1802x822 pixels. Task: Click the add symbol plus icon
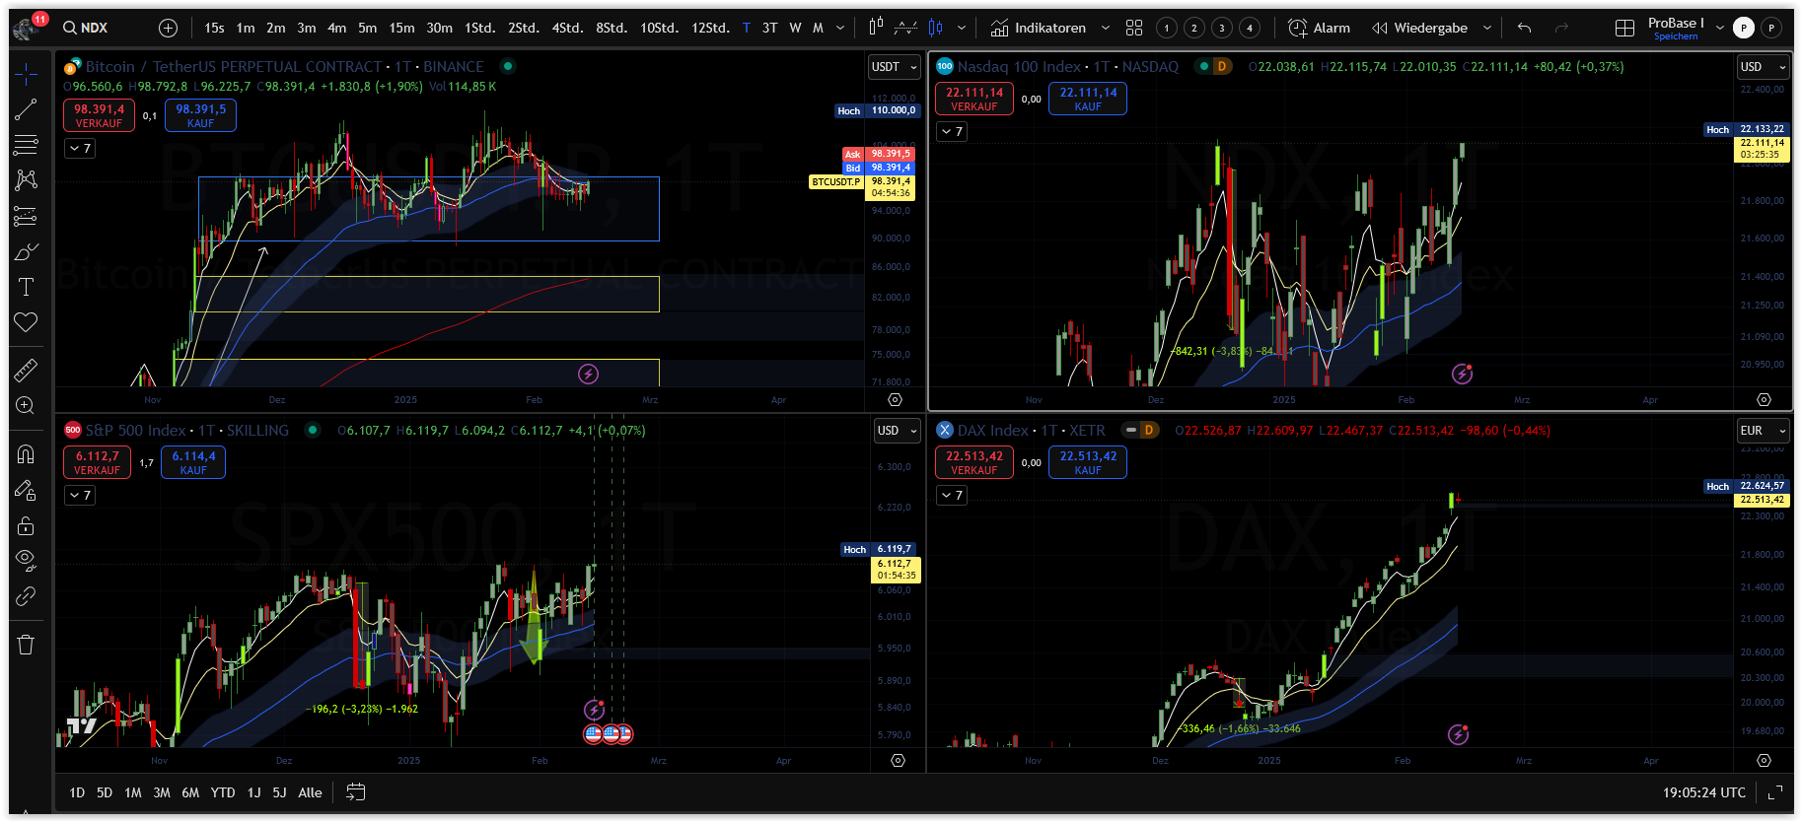[169, 28]
